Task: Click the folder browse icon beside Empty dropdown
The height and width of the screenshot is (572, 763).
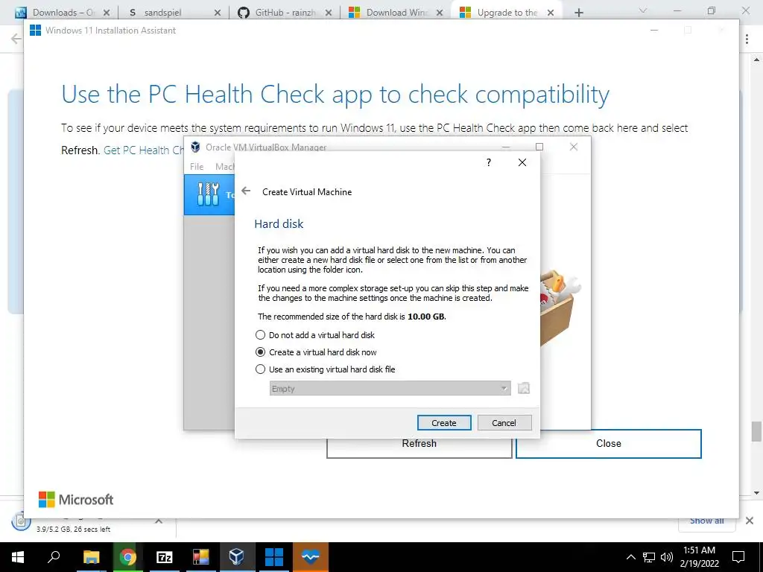Action: tap(523, 388)
